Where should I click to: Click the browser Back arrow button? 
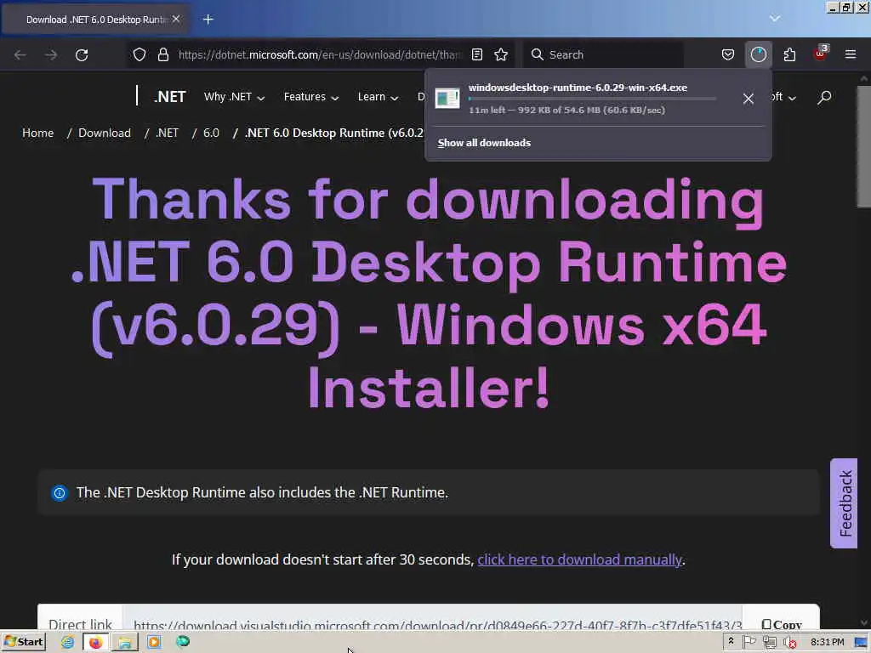pyautogui.click(x=20, y=55)
